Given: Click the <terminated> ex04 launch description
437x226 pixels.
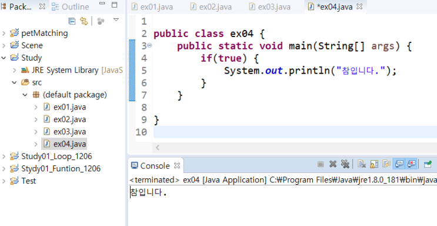Looking at the screenshot, I should pos(283,180).
